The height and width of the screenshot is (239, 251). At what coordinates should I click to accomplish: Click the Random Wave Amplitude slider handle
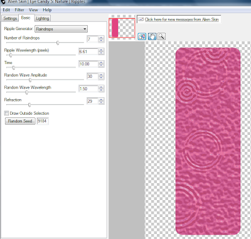coord(30,80)
